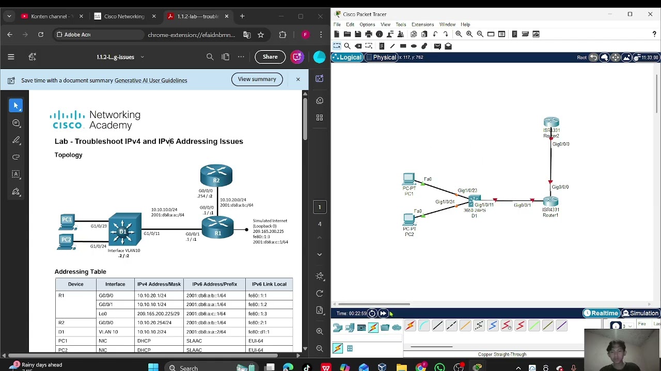Click the Acrobat comment tool in left sidebar
This screenshot has width=661, height=371.
[x=15, y=123]
